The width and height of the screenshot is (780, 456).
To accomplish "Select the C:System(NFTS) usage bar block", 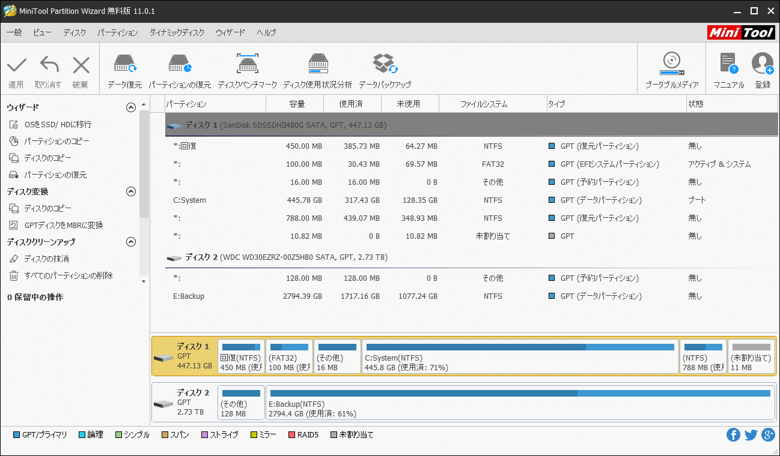I will coord(520,356).
